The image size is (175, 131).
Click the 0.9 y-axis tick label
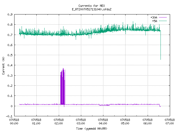tap(10, 14)
